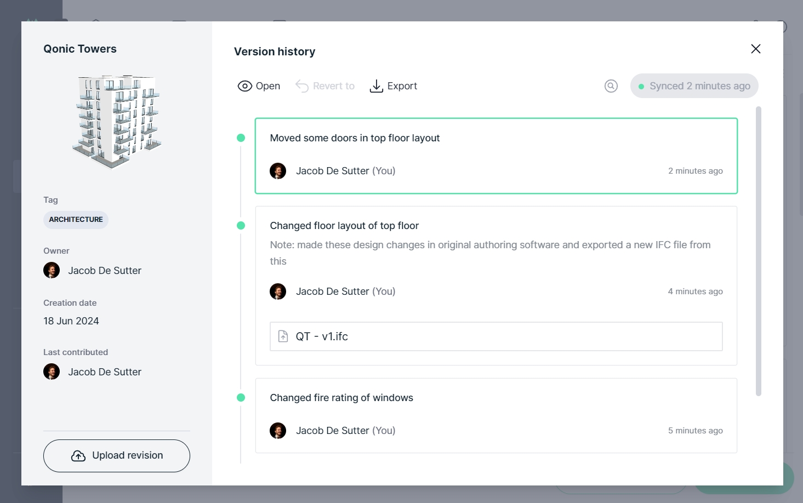803x503 pixels.
Task: Click the QT - v1.ifc file icon
Action: (283, 336)
